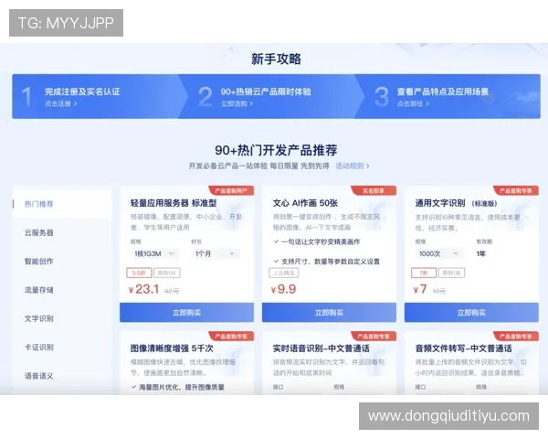Switch to 智能创作 category

38,262
